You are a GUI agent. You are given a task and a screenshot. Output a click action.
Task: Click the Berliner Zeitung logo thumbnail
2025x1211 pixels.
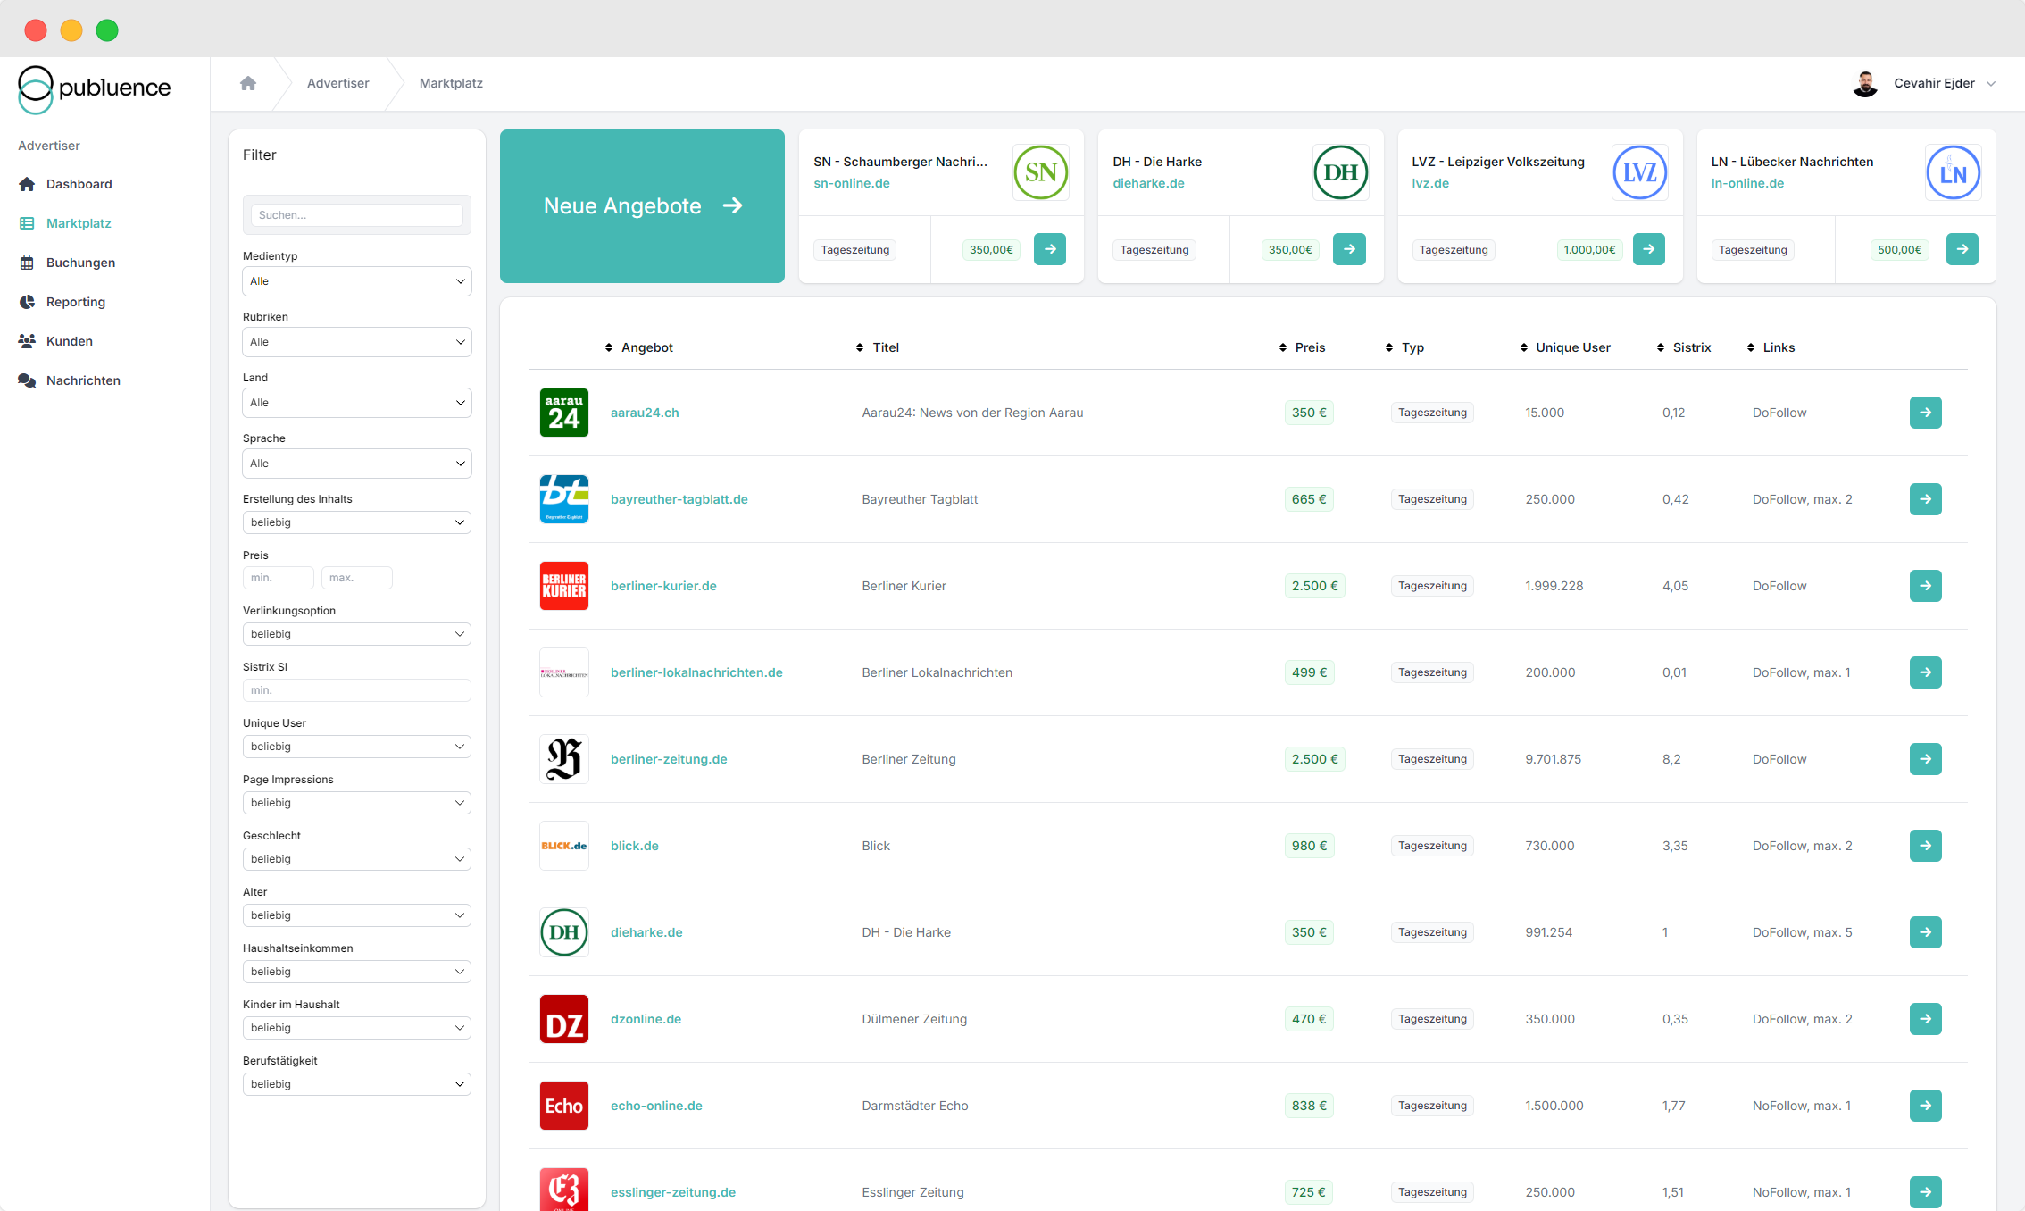pos(563,759)
